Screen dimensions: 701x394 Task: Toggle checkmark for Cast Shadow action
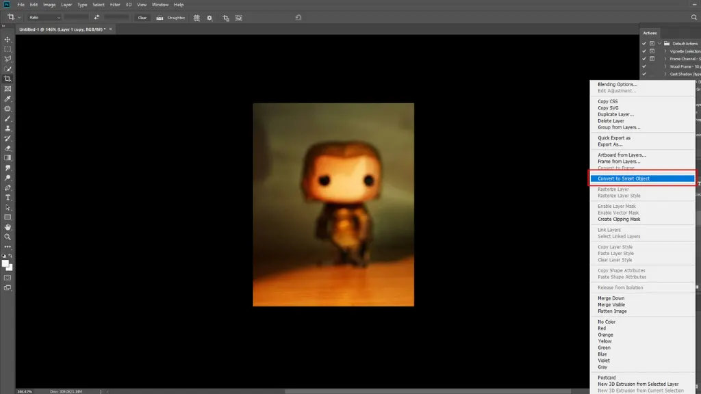coord(644,74)
